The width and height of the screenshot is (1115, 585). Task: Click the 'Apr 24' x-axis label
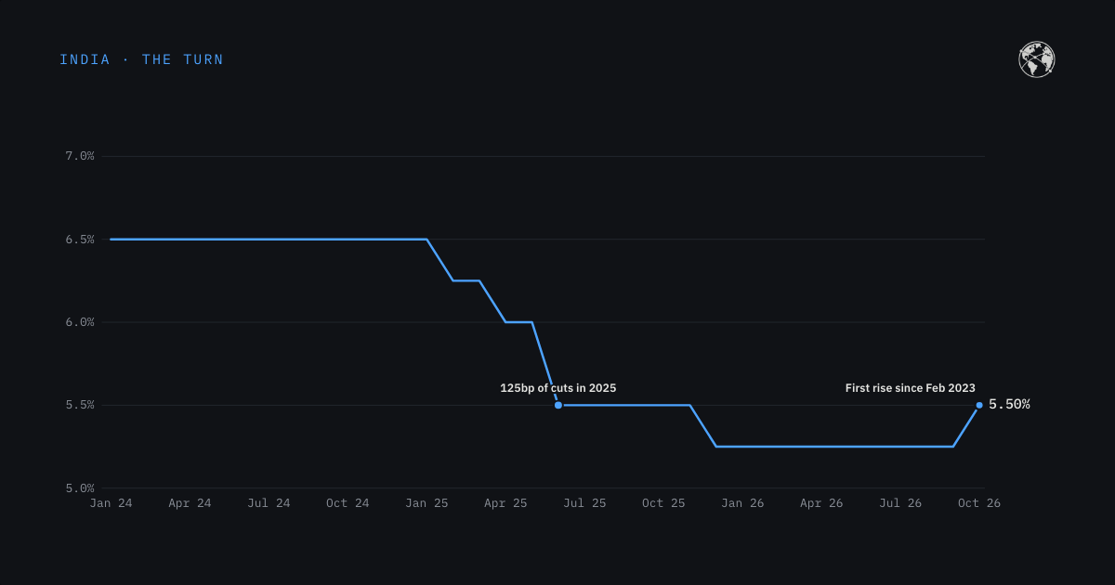190,503
